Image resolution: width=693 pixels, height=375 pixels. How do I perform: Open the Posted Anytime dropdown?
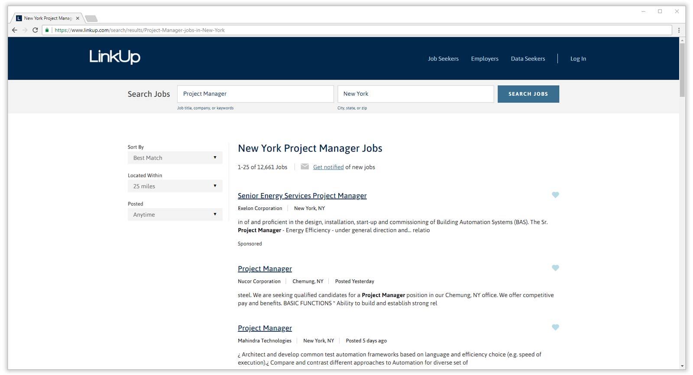coord(175,214)
